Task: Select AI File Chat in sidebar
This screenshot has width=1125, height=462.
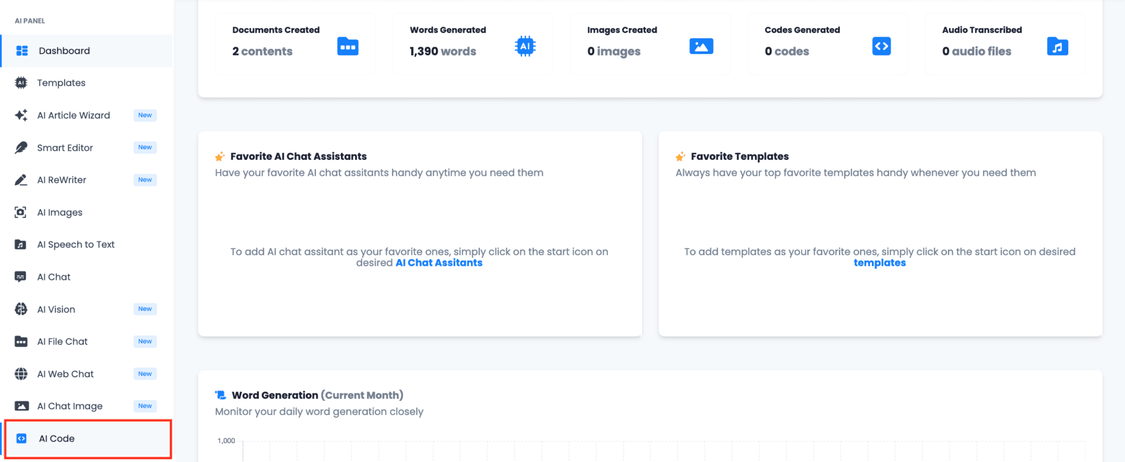Action: [62, 341]
